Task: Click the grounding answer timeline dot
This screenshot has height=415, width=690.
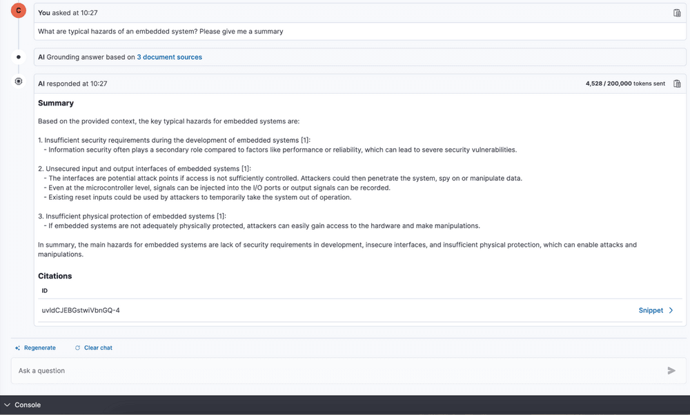Action: [x=19, y=57]
